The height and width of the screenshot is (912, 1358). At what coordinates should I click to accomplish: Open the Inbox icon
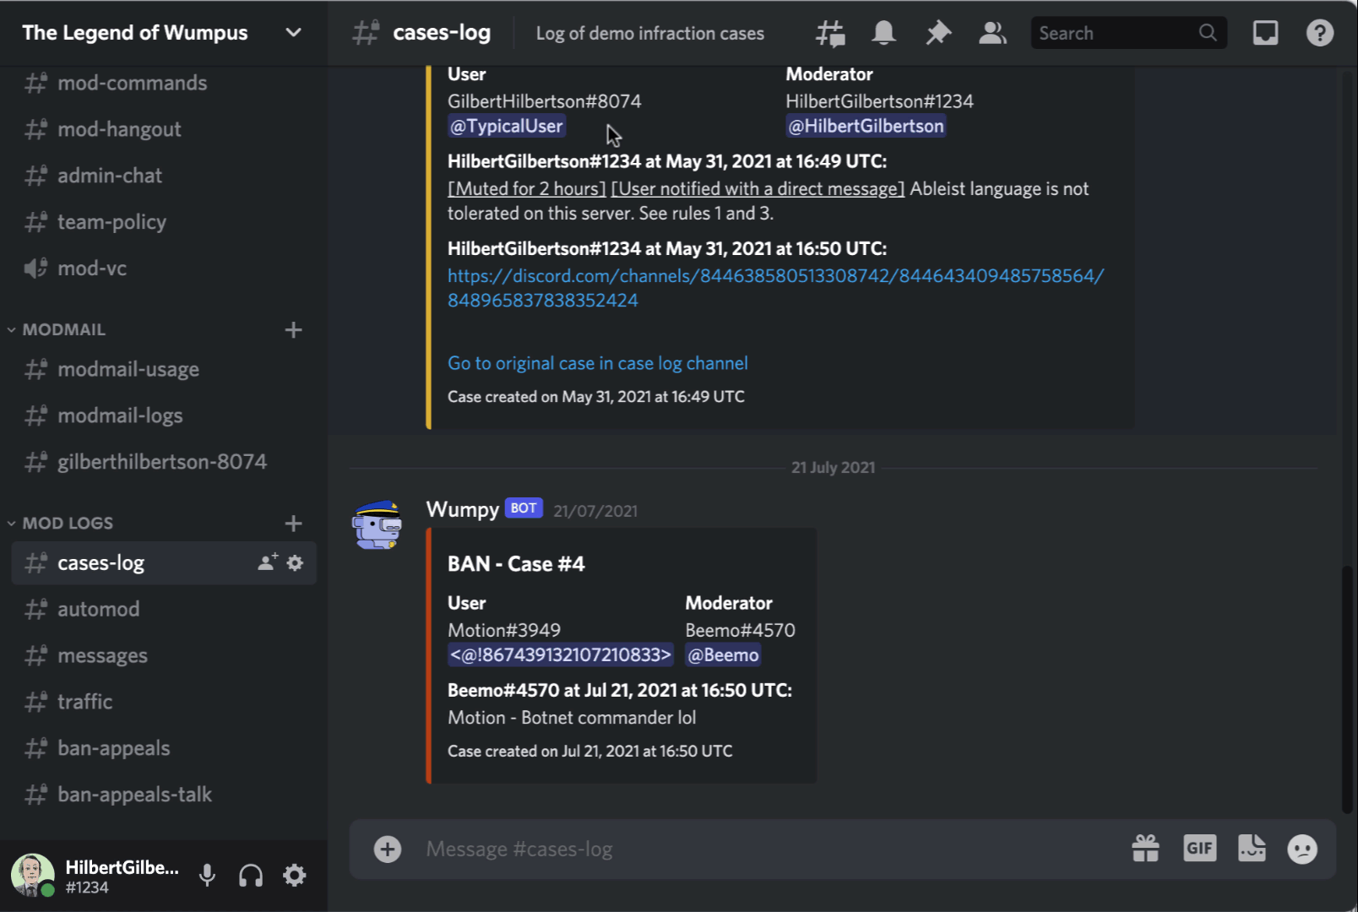[x=1265, y=33]
